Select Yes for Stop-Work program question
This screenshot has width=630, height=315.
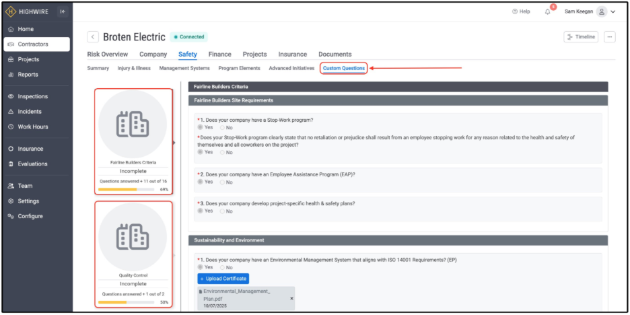(x=200, y=127)
